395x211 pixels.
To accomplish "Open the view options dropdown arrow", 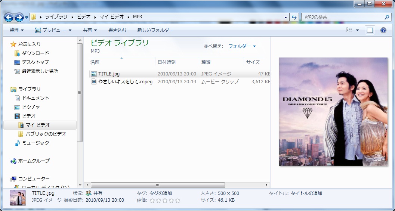I will (x=357, y=31).
